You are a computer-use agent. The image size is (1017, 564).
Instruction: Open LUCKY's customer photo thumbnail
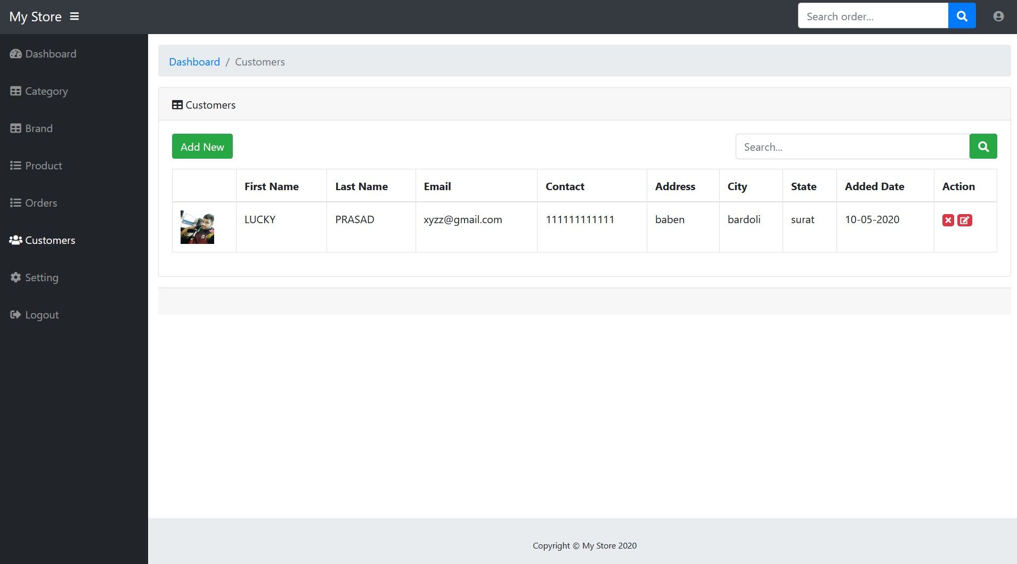[x=197, y=227]
